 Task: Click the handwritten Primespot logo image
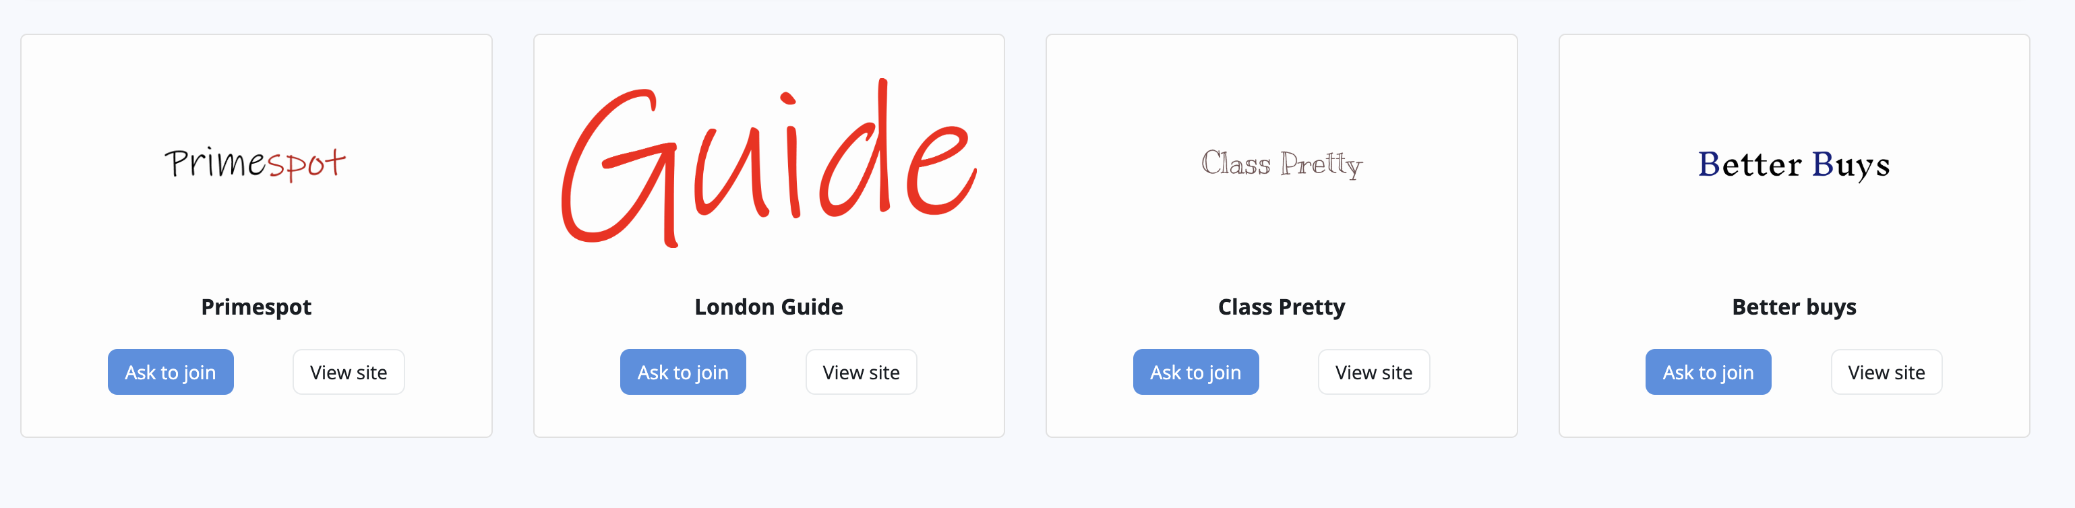coord(255,164)
